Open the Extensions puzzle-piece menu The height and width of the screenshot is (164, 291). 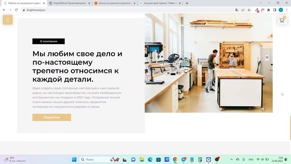click(x=269, y=10)
